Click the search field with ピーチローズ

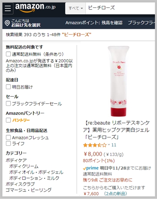pos(120,8)
